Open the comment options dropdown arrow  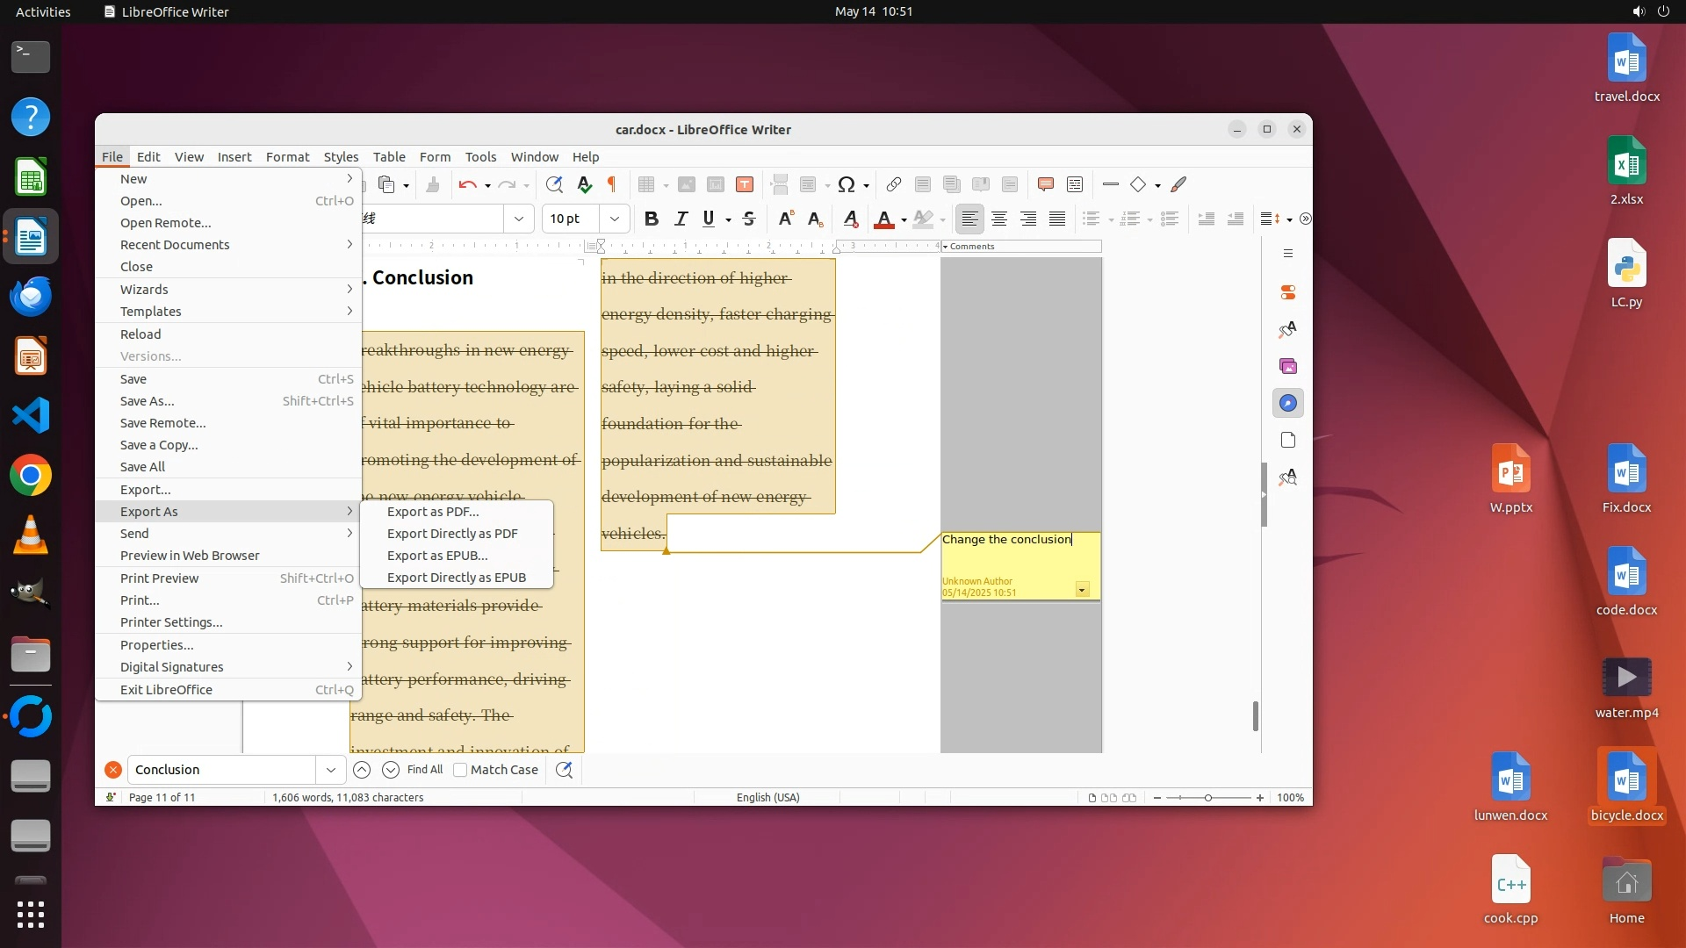click(x=1082, y=590)
